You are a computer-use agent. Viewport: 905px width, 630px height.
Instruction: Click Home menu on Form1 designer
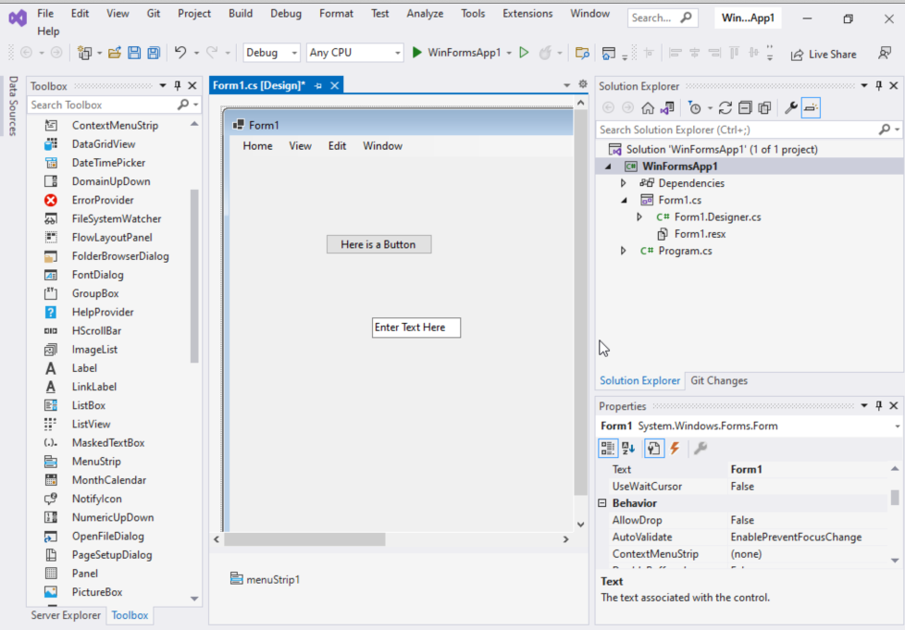(x=257, y=146)
